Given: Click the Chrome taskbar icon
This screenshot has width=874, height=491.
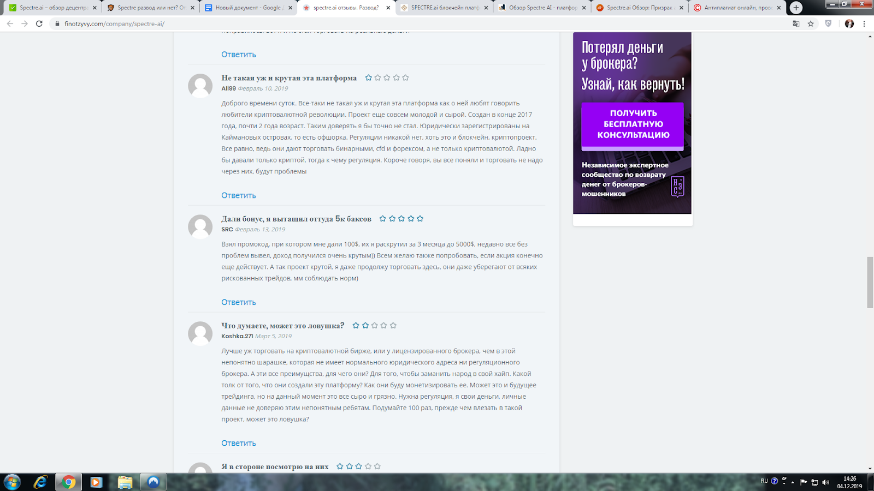Looking at the screenshot, I should click(68, 482).
